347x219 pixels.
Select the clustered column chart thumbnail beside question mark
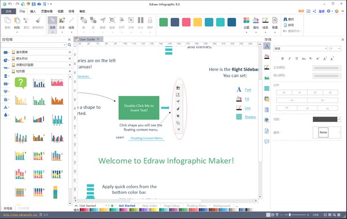point(39,83)
